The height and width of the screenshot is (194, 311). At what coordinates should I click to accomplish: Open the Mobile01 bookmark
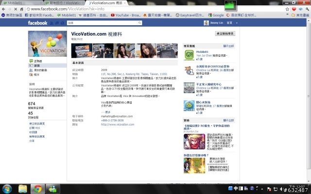point(67,15)
